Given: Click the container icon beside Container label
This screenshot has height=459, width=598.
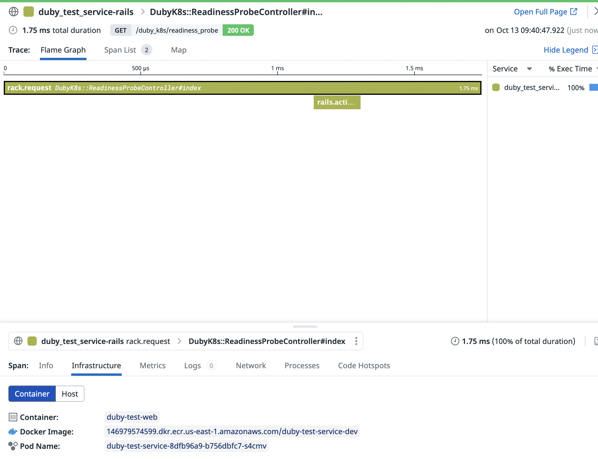Looking at the screenshot, I should point(13,417).
